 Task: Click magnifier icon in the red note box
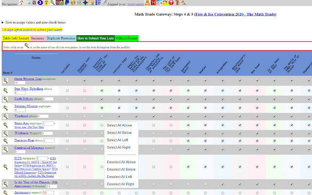click(x=26, y=46)
